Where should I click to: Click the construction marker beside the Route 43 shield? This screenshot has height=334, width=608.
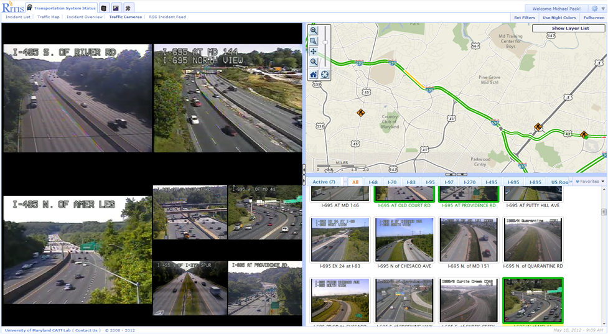pos(584,134)
